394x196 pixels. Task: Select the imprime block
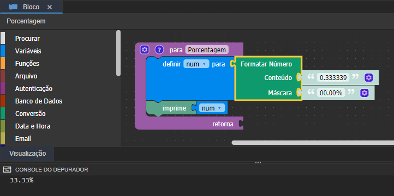pos(174,108)
